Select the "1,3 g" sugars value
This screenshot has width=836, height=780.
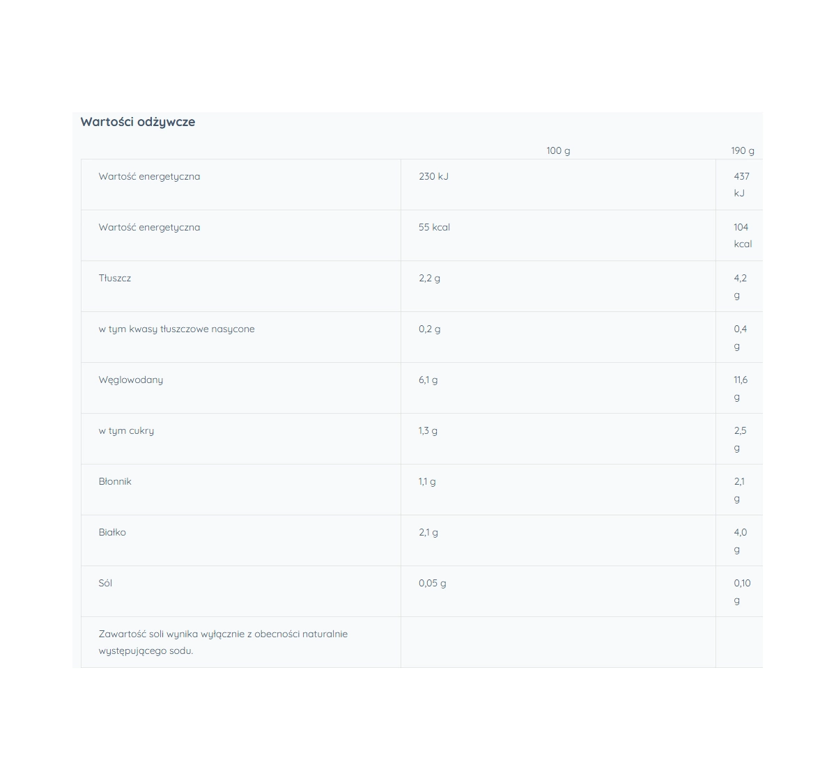tap(428, 430)
